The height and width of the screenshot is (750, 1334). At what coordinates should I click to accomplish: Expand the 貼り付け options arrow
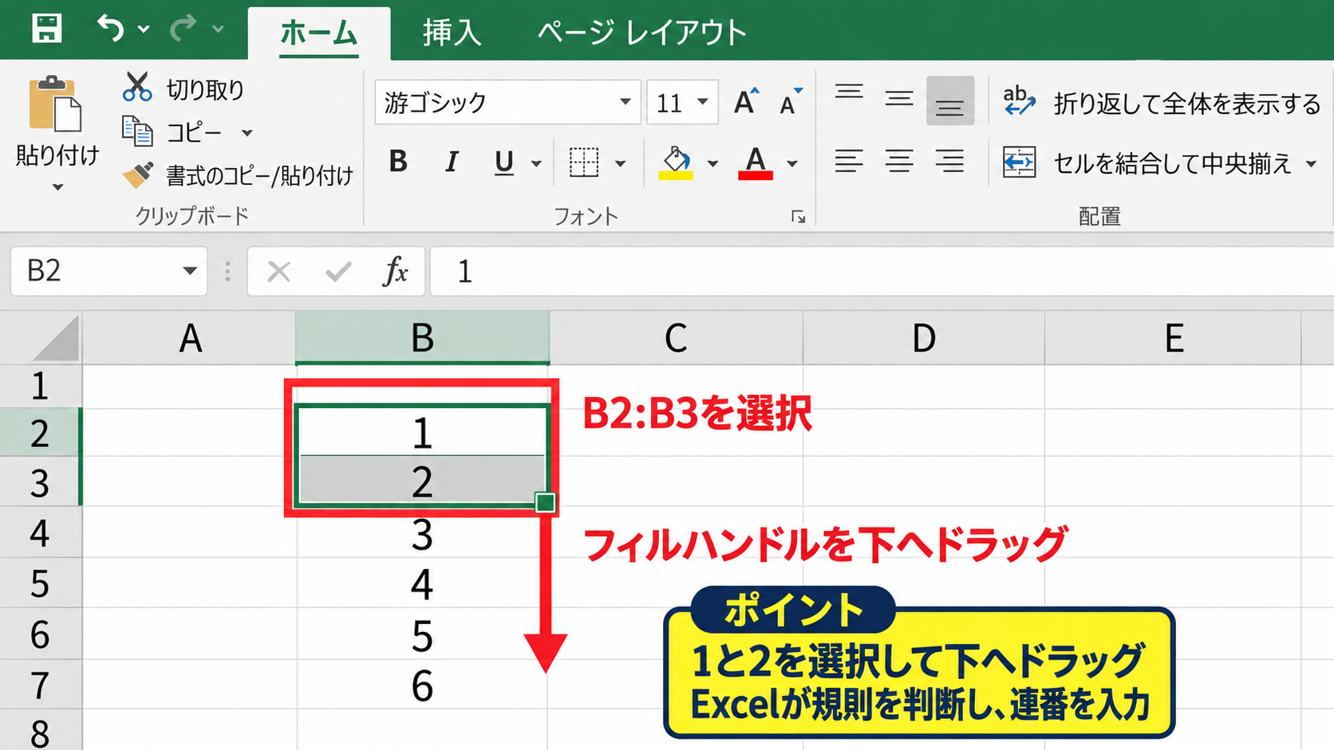57,187
